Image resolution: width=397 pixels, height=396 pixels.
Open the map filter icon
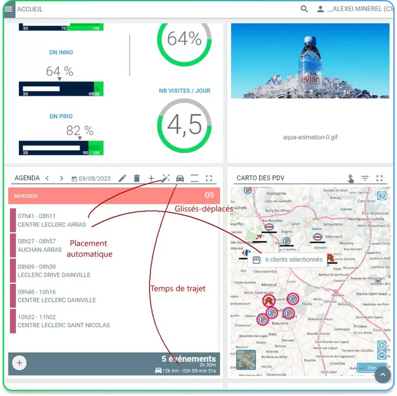pos(365,178)
